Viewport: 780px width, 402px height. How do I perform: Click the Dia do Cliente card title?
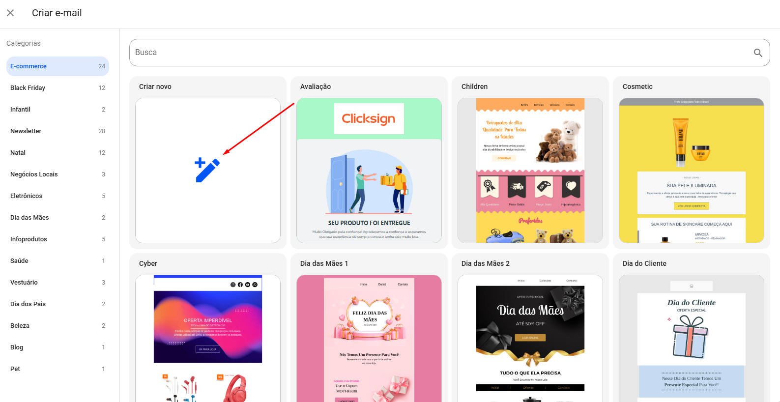[644, 263]
